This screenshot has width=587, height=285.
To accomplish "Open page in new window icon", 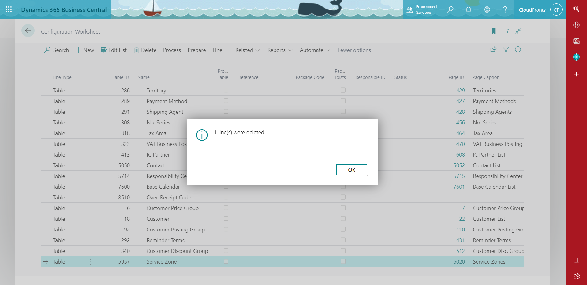I will (506, 31).
